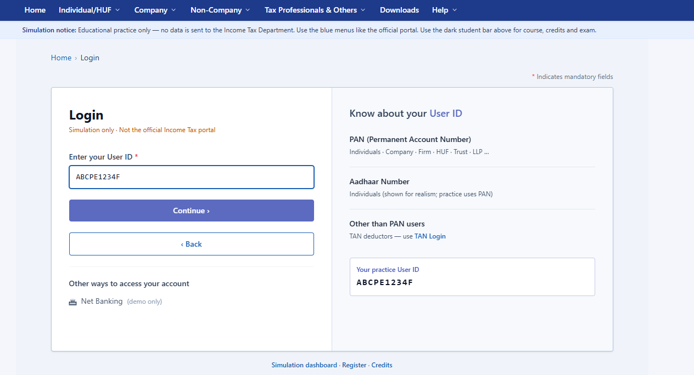Expand the Help dropdown menu
The width and height of the screenshot is (694, 375).
pyautogui.click(x=445, y=10)
